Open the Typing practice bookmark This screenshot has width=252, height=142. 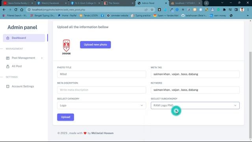[x=141, y=16]
